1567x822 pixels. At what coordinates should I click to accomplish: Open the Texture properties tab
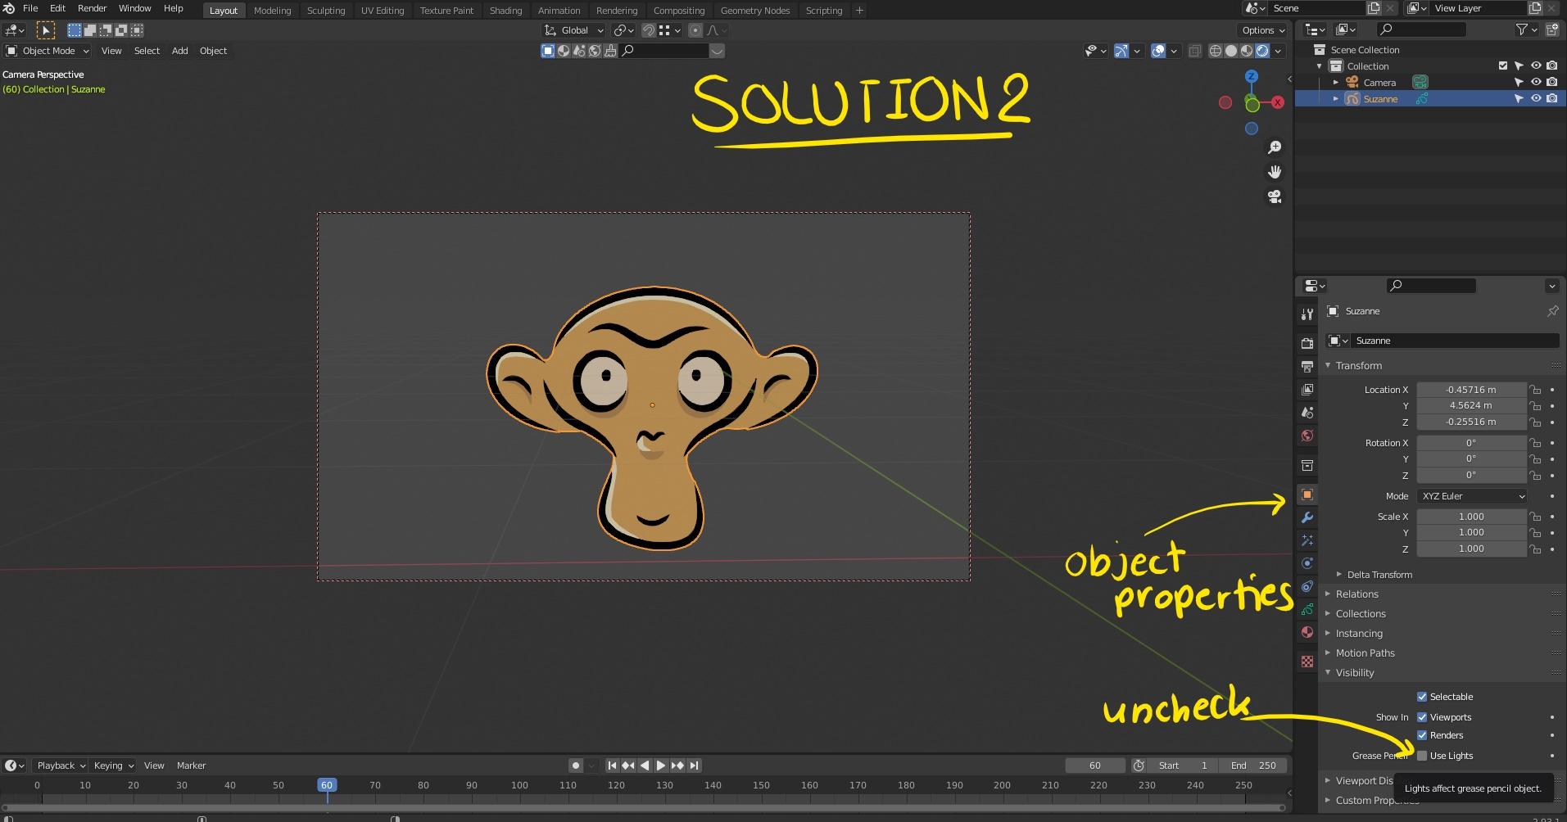1307,661
